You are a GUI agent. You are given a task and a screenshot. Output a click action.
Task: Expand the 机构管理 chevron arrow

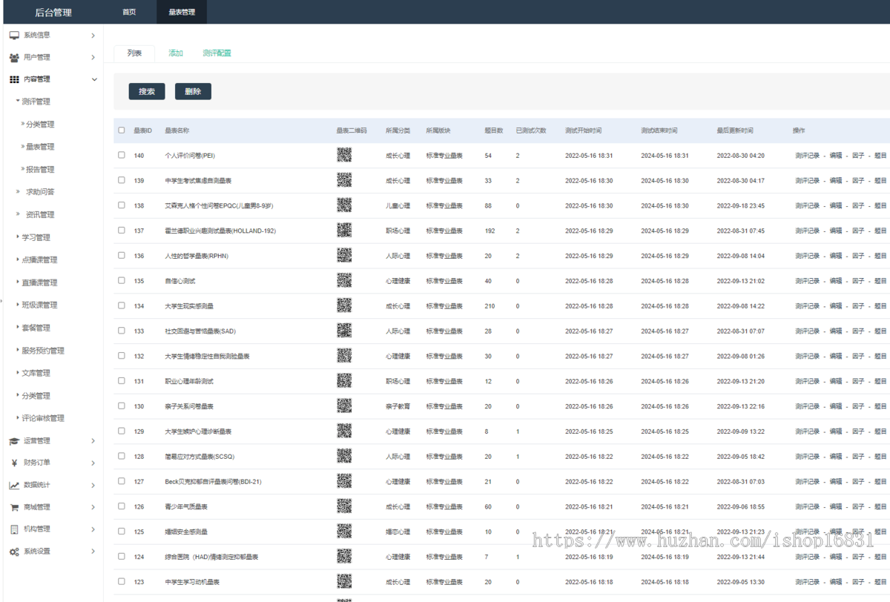click(93, 529)
